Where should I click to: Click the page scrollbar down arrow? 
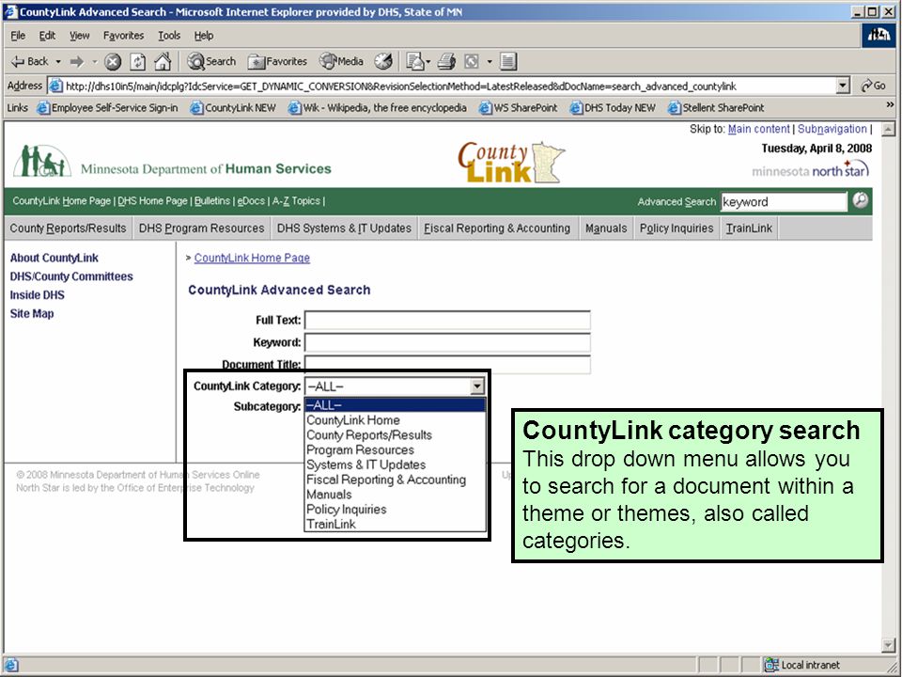click(888, 645)
